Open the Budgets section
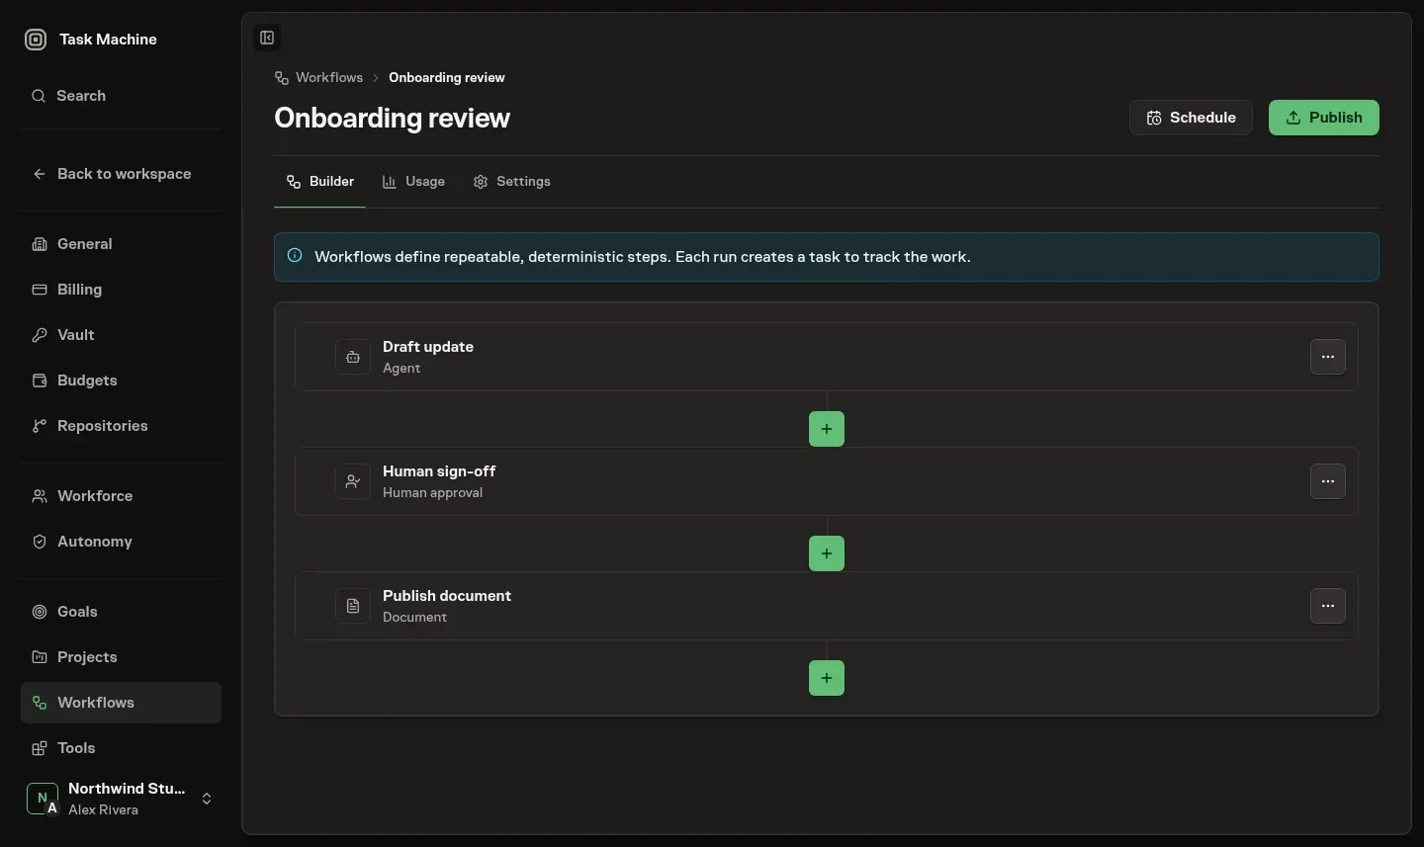This screenshot has width=1424, height=847. pos(121,381)
